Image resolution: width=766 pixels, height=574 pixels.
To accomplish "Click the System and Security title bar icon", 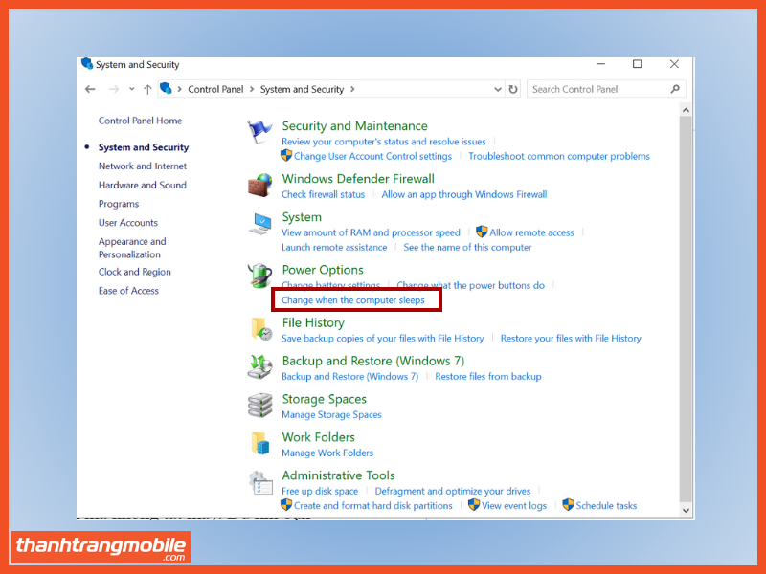I will tap(87, 64).
